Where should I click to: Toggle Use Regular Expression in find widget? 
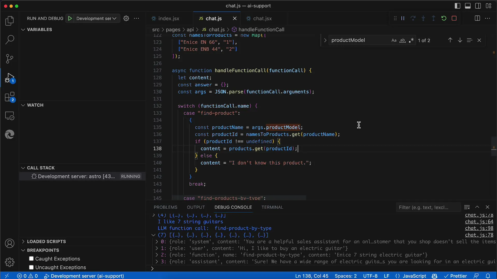(411, 40)
